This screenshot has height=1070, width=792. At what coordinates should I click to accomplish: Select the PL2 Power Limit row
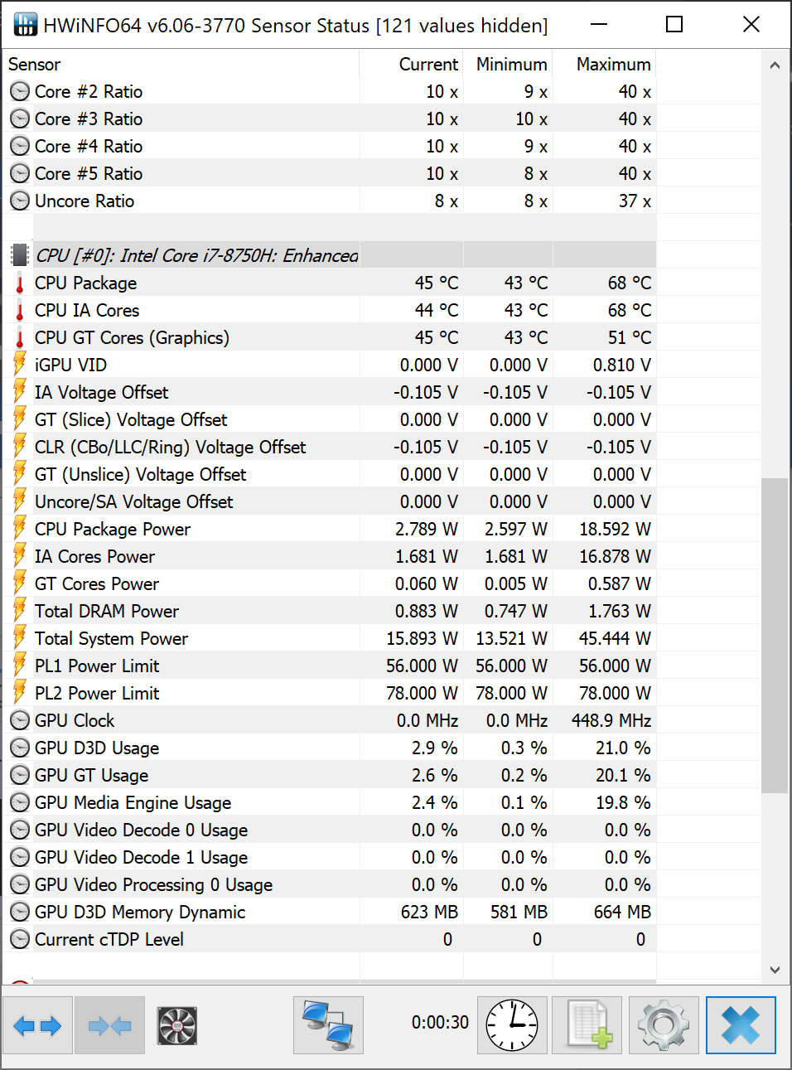[x=330, y=693]
